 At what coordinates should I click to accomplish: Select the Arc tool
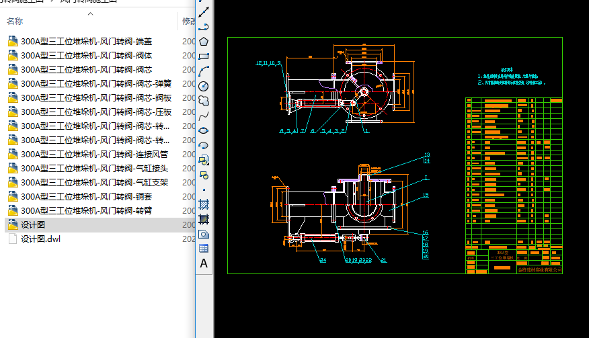[x=204, y=71]
